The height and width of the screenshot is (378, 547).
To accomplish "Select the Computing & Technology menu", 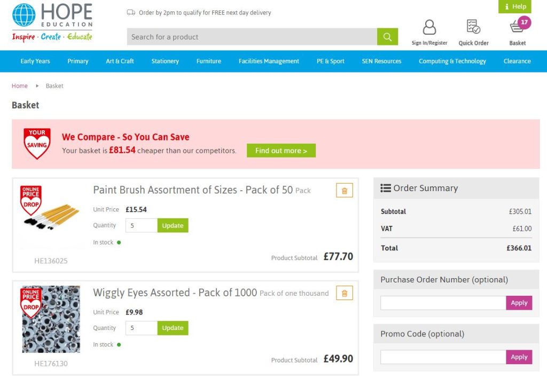I will click(452, 61).
